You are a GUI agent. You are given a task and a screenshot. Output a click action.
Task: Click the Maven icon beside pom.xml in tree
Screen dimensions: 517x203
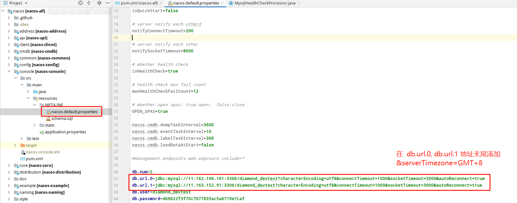pos(23,159)
